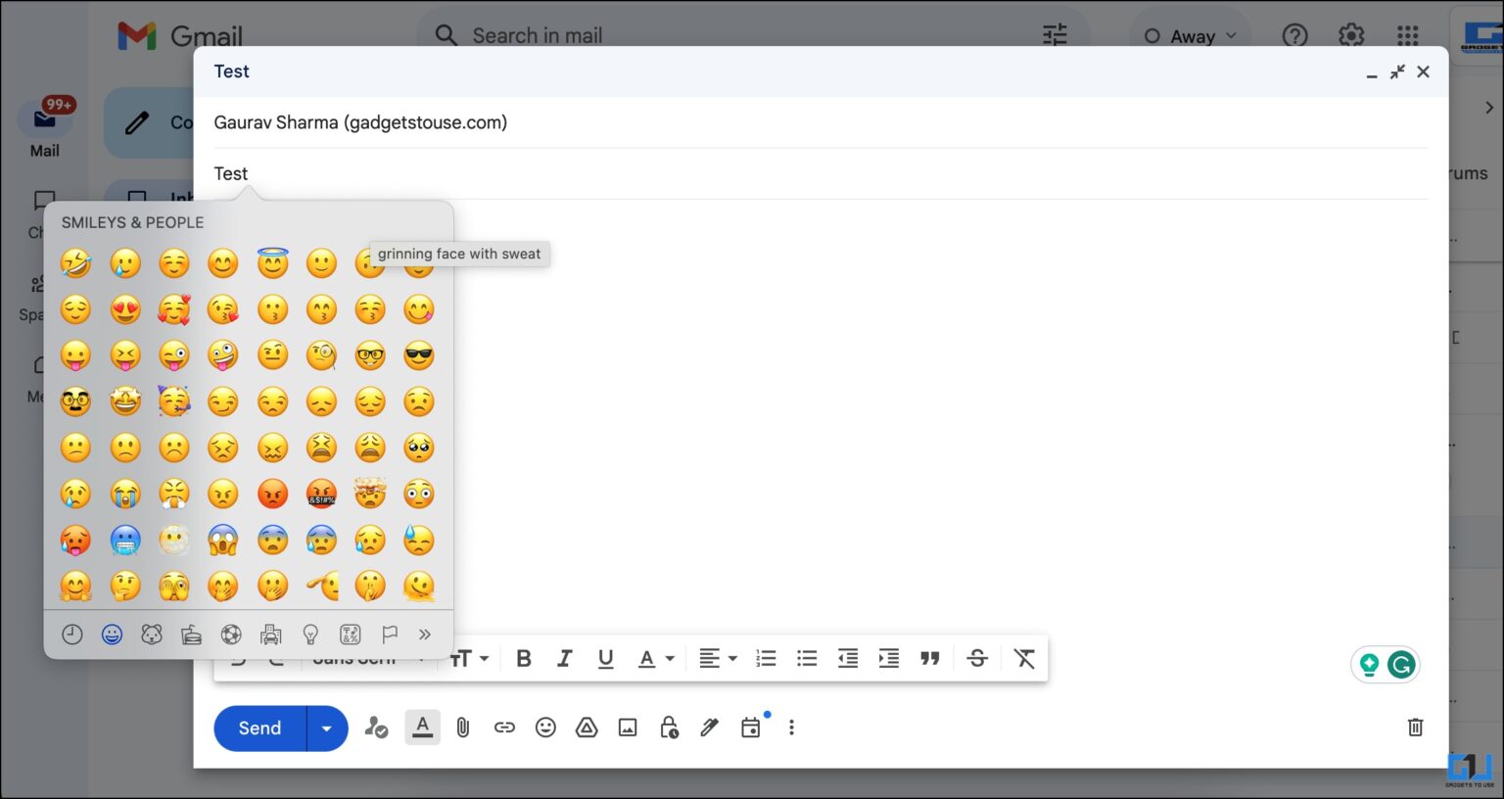The width and height of the screenshot is (1504, 799).
Task: Attach a file using the paperclip icon
Action: point(462,728)
